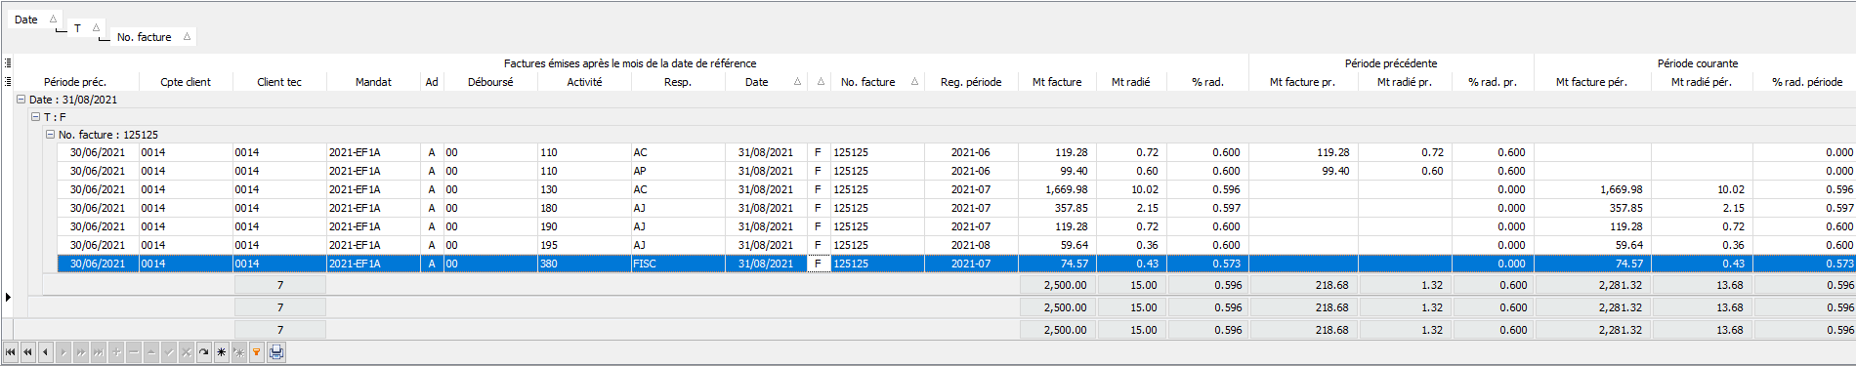
Task: Collapse the No. facture : 125125 group
Action: pos(50,135)
